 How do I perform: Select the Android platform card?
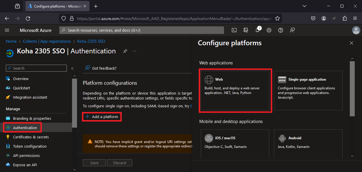point(308,144)
